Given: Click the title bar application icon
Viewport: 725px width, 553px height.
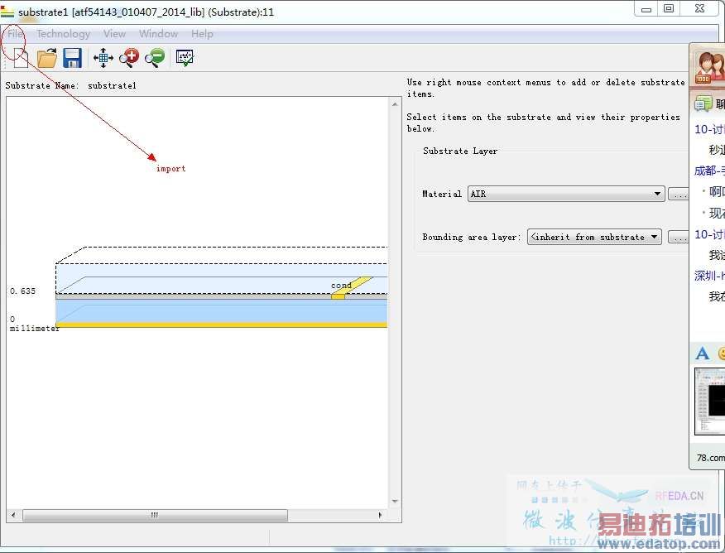Looking at the screenshot, I should coord(7,11).
